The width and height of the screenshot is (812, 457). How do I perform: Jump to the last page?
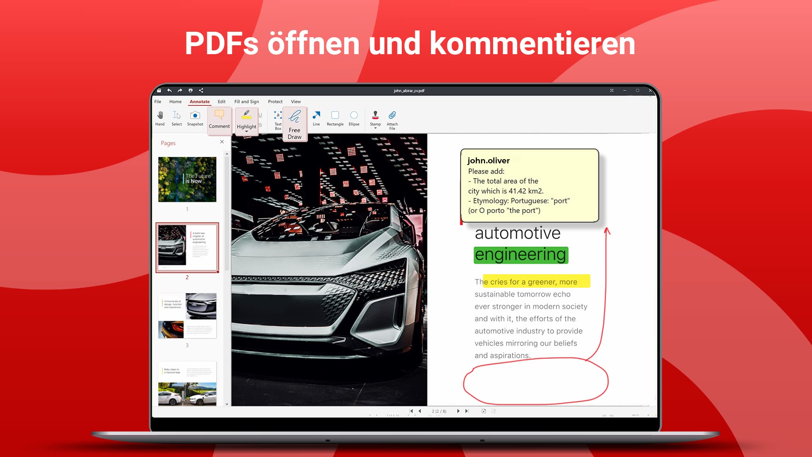click(x=467, y=411)
